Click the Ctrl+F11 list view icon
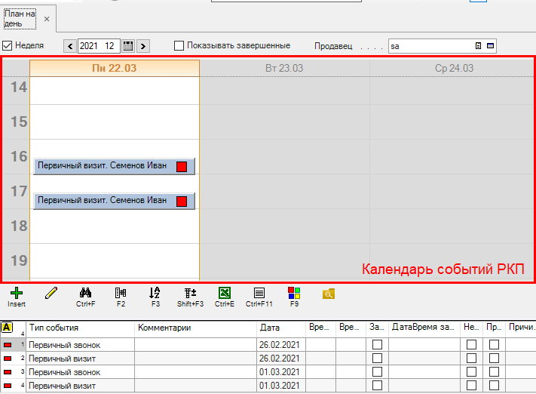Viewport: 536px width, 394px height. point(259,293)
